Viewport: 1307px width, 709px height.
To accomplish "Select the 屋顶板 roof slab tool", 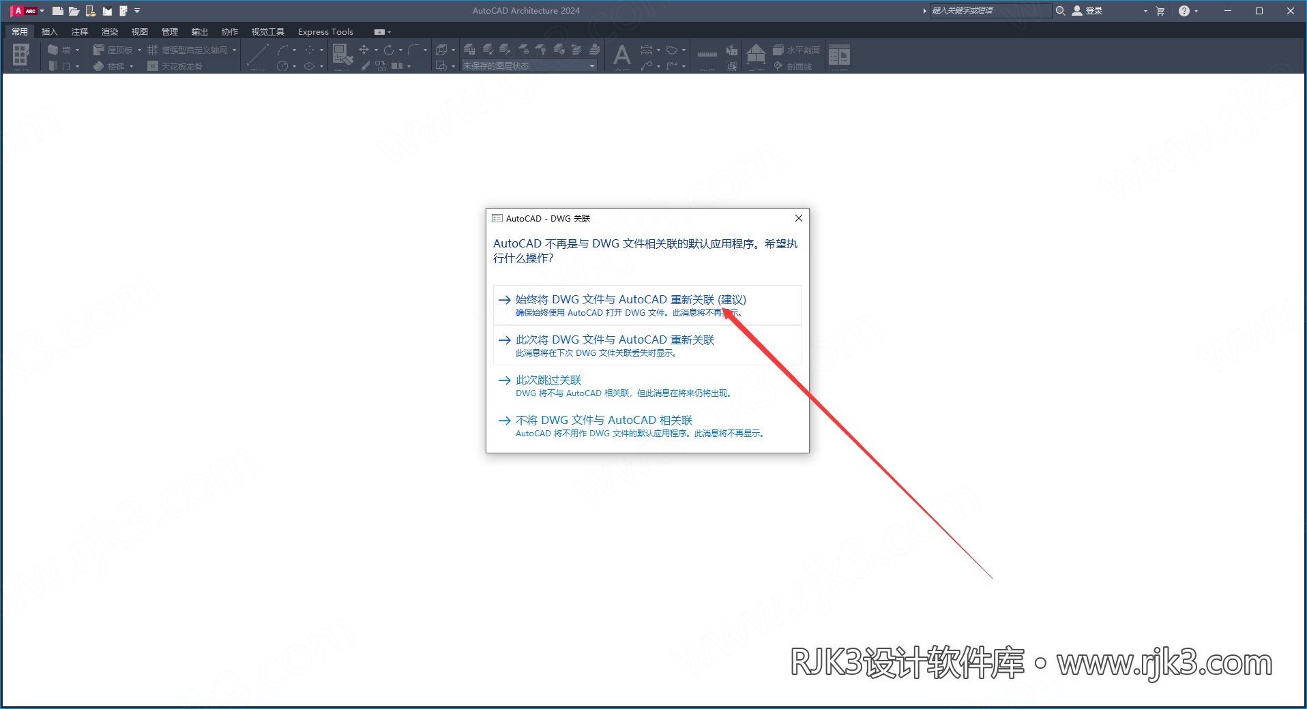I will [113, 50].
